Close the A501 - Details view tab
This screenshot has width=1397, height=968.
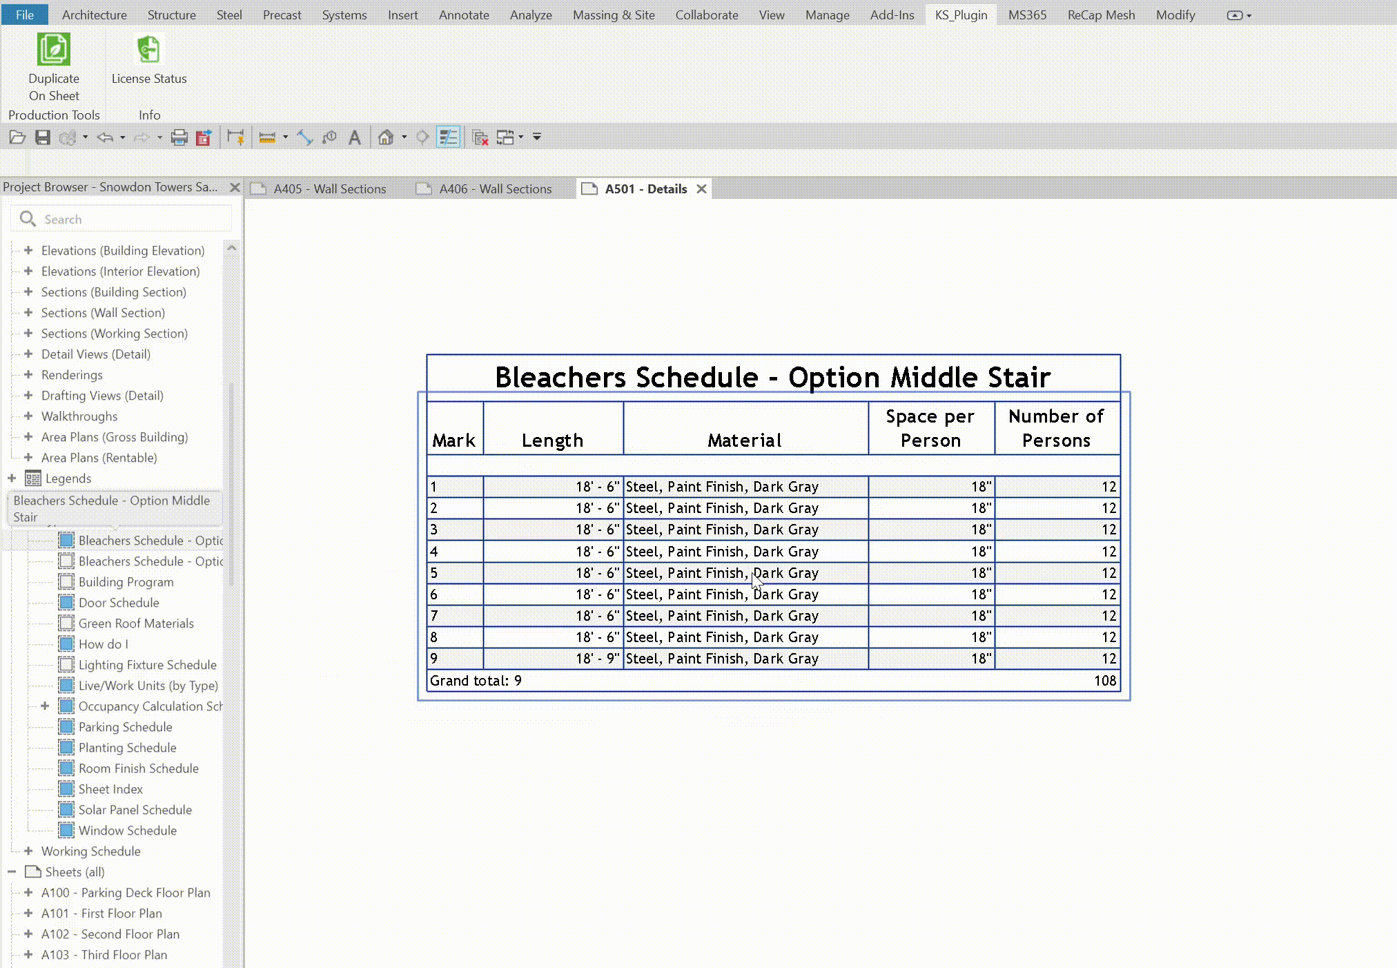(701, 188)
